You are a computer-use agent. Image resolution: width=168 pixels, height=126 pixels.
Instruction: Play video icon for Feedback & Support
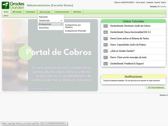tap(106, 64)
